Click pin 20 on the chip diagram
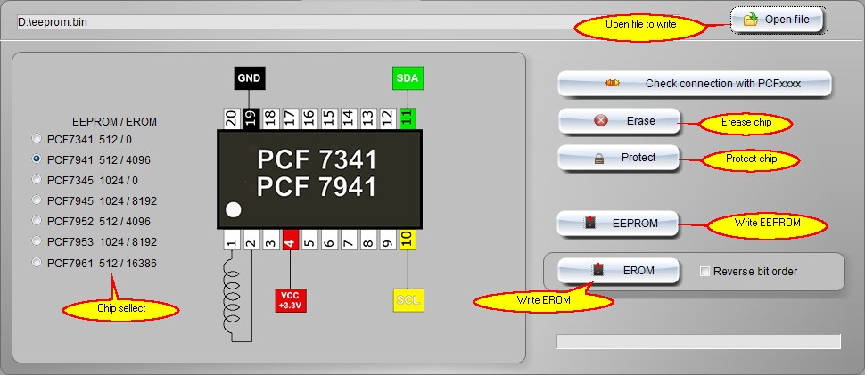865x375 pixels. [232, 119]
